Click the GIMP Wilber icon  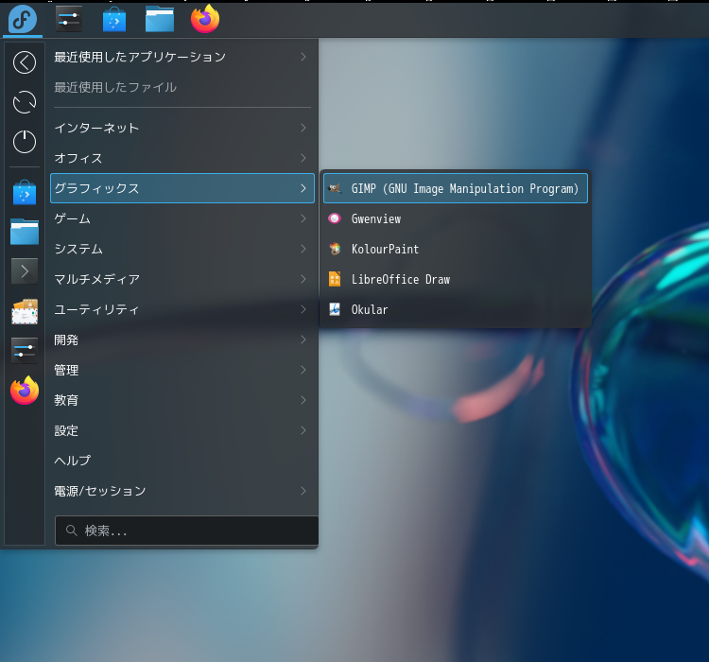(335, 188)
